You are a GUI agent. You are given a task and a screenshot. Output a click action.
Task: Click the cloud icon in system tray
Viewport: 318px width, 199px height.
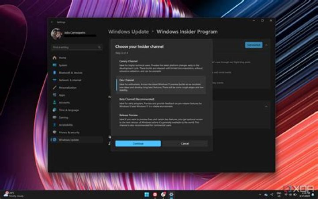pos(266,195)
